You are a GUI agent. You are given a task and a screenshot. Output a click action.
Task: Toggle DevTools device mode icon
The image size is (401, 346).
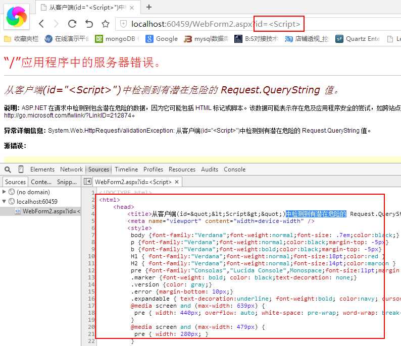[21, 169]
